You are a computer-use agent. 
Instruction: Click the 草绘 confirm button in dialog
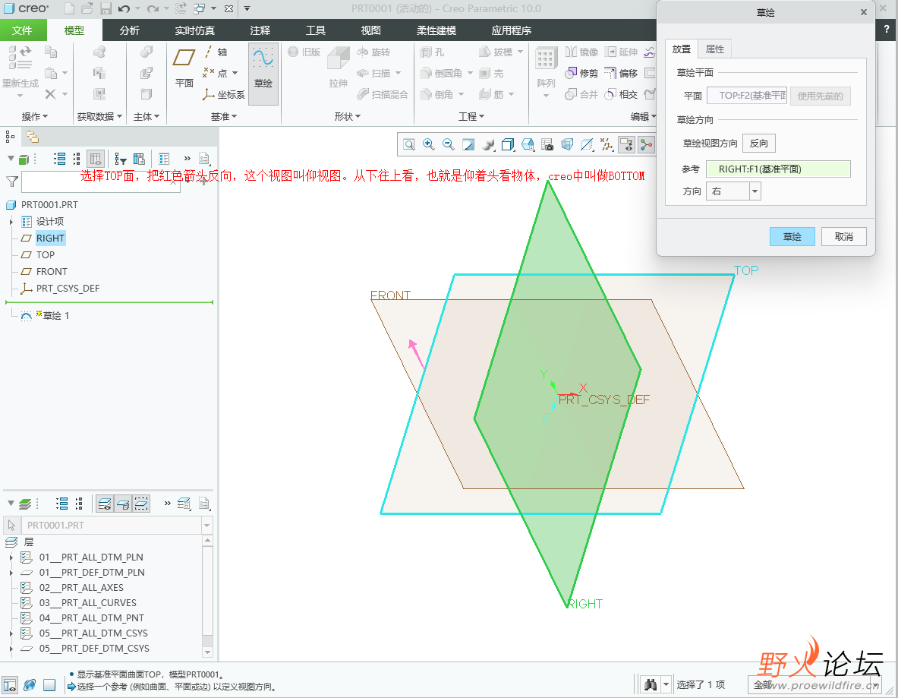click(x=792, y=237)
